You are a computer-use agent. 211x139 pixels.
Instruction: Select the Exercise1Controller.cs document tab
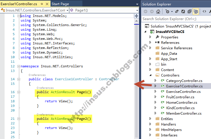coord(19,4)
